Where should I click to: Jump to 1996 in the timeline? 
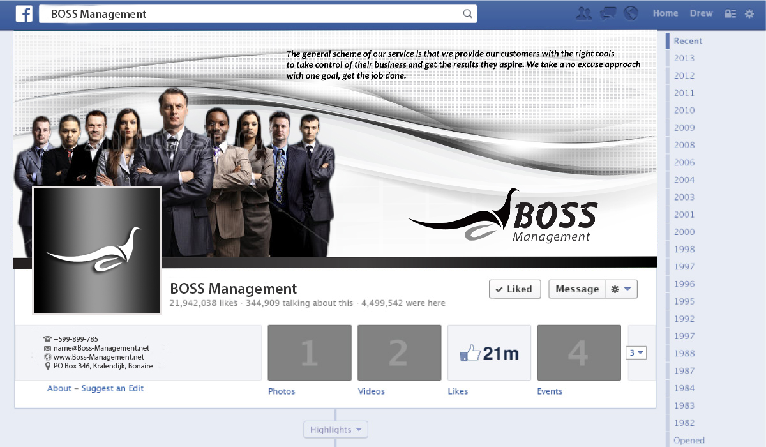684,284
